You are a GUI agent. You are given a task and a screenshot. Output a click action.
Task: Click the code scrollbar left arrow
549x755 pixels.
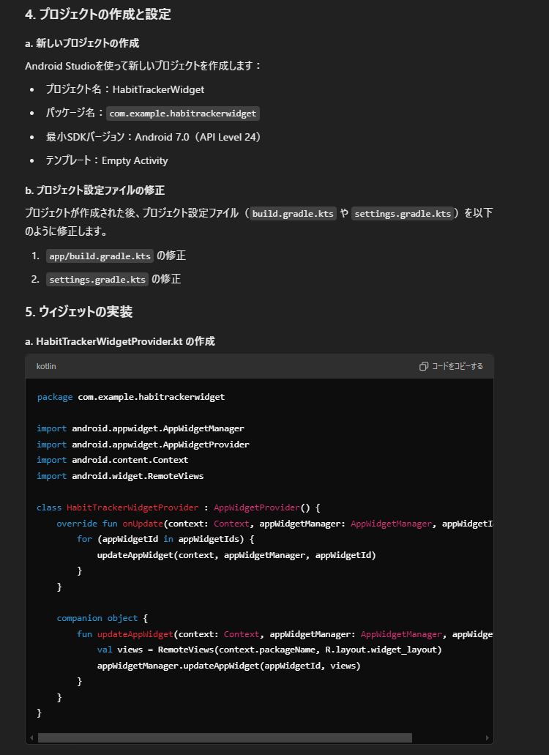(31, 737)
